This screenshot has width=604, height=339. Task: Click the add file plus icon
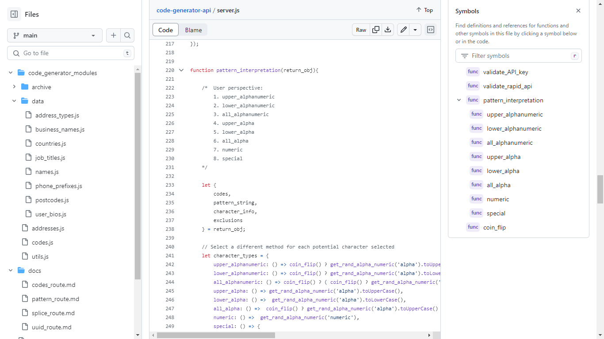[x=113, y=35]
